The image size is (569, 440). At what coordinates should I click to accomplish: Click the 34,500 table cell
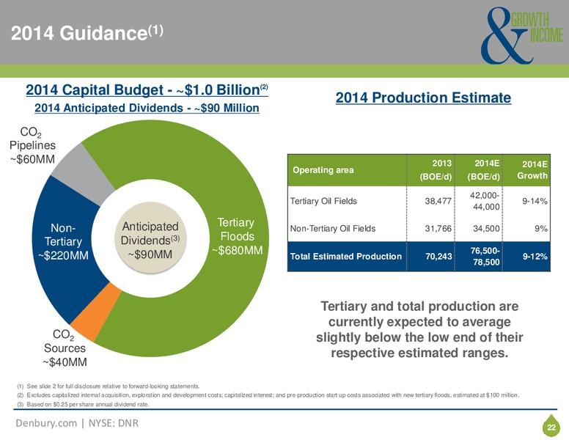tap(486, 228)
